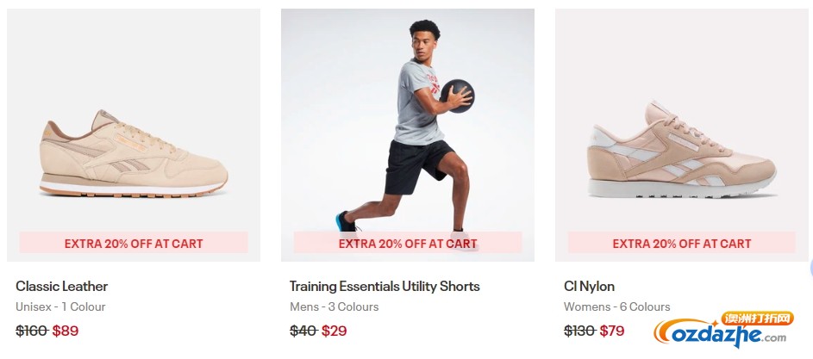Select the $89 sale price
This screenshot has height=359, width=813.
[x=66, y=331]
